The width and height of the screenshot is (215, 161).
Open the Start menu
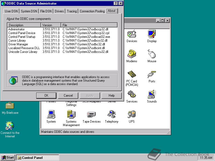pos(8,158)
